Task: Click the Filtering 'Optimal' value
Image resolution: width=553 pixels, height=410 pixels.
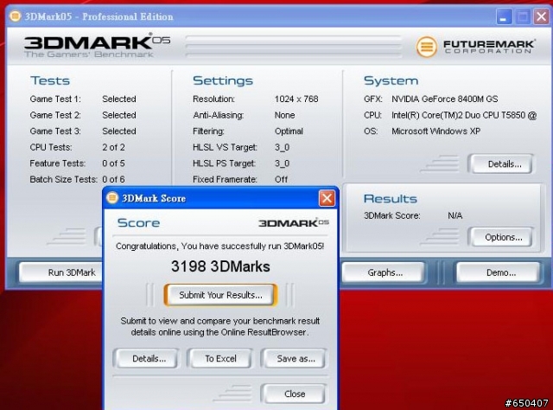Action: tap(289, 131)
